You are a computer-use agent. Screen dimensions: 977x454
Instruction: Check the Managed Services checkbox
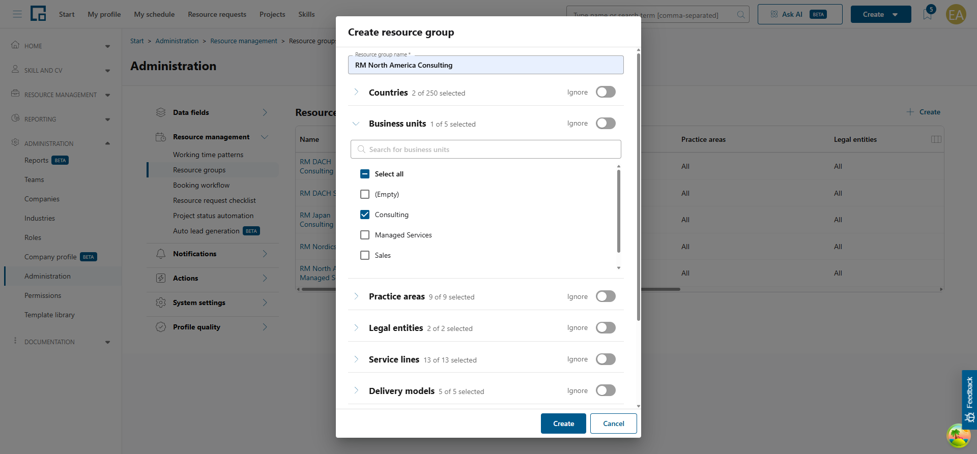[x=365, y=235]
